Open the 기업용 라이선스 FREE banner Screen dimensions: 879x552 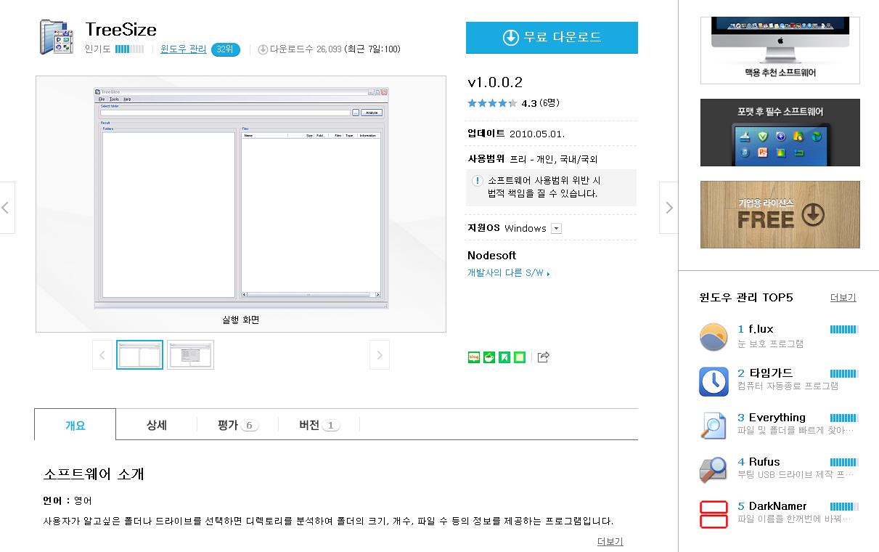coord(780,214)
